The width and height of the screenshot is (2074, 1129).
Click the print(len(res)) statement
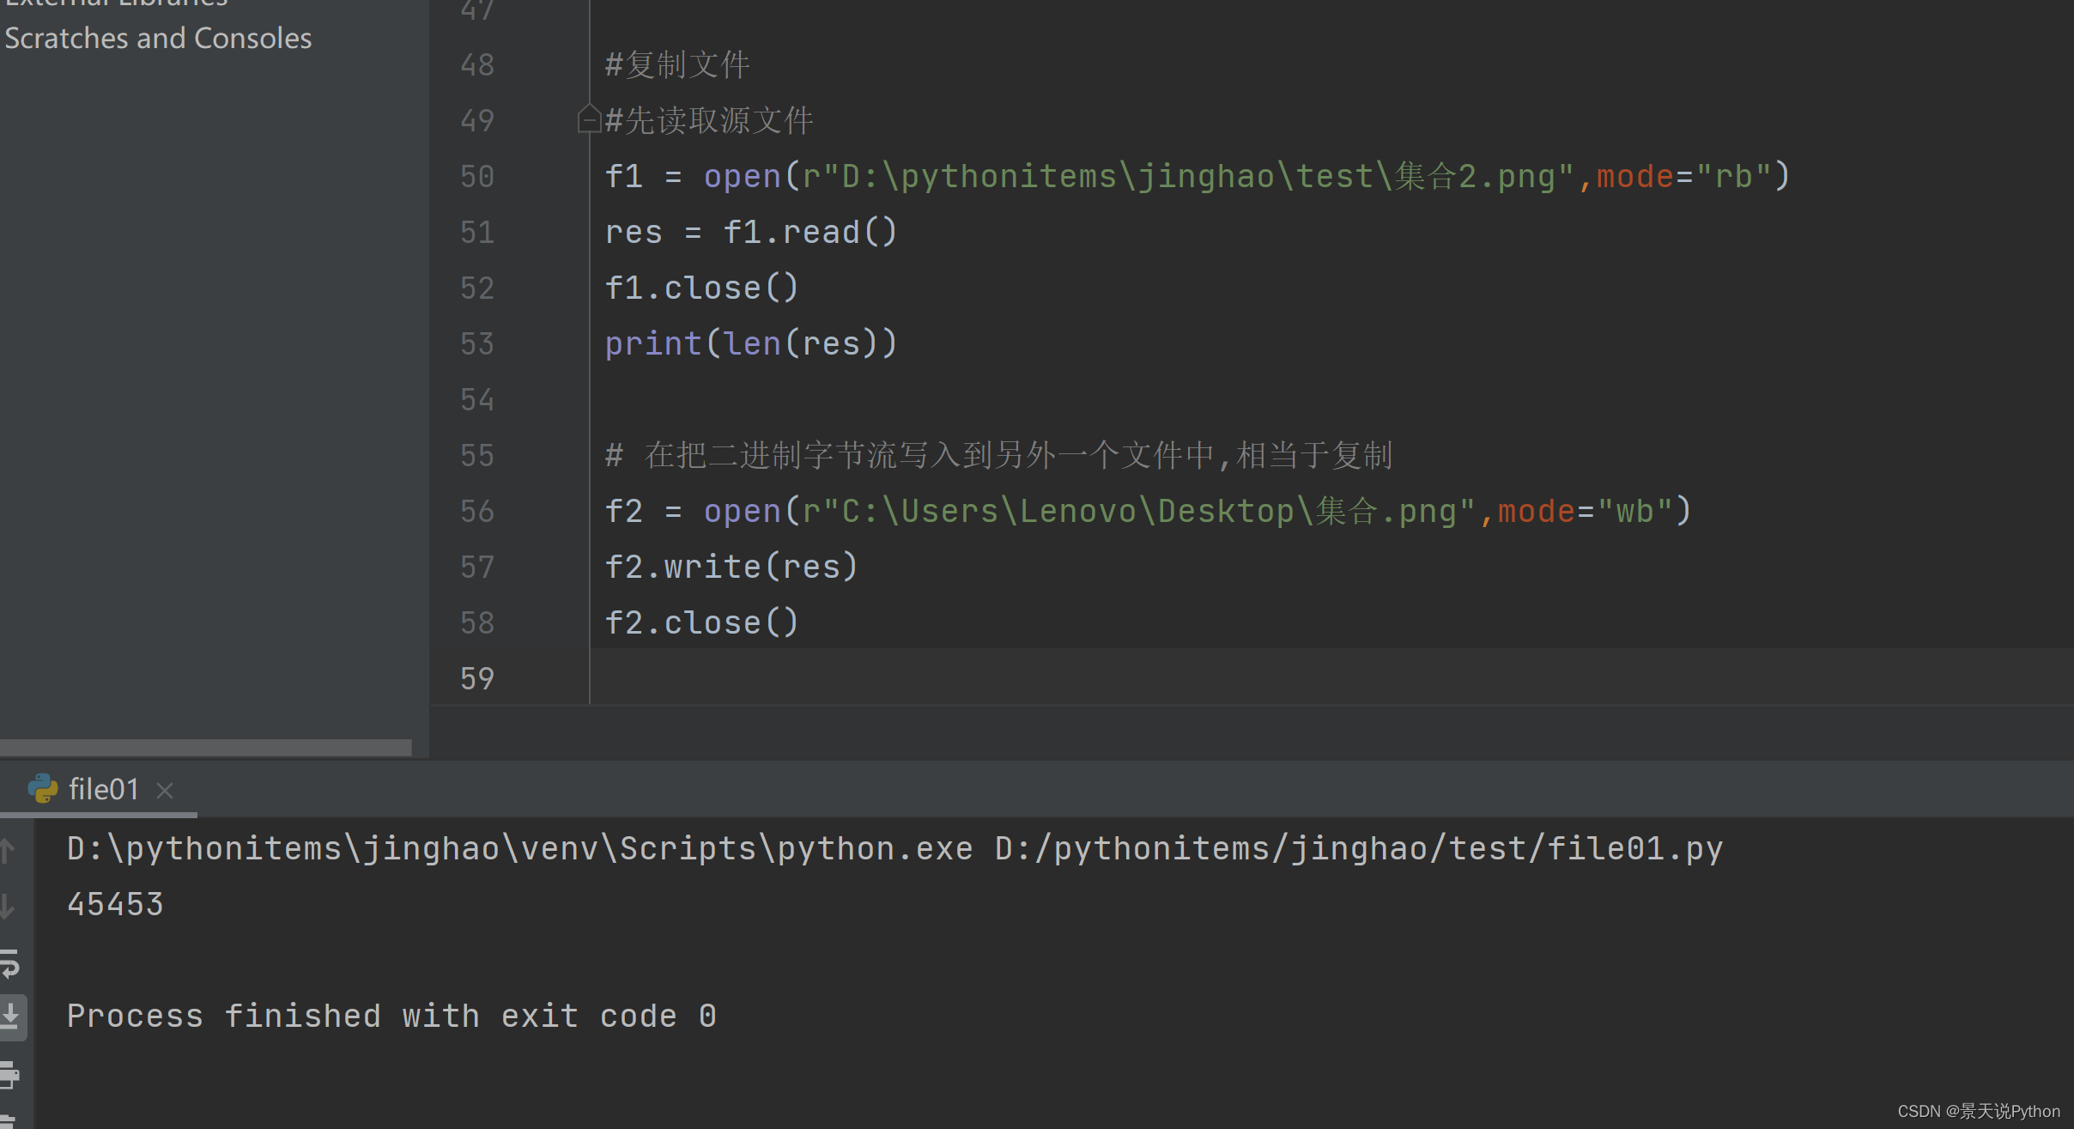pyautogui.click(x=750, y=344)
